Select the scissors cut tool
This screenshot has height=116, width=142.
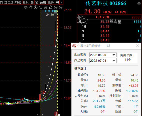tap(46, 7)
